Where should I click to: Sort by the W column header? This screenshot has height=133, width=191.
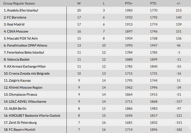click(x=79, y=4)
